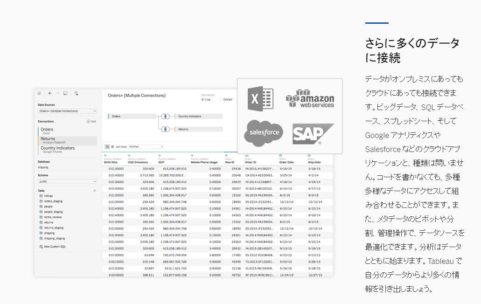The width and height of the screenshot is (481, 304).
Task: Click Add next to Connections
Action: pyautogui.click(x=91, y=121)
